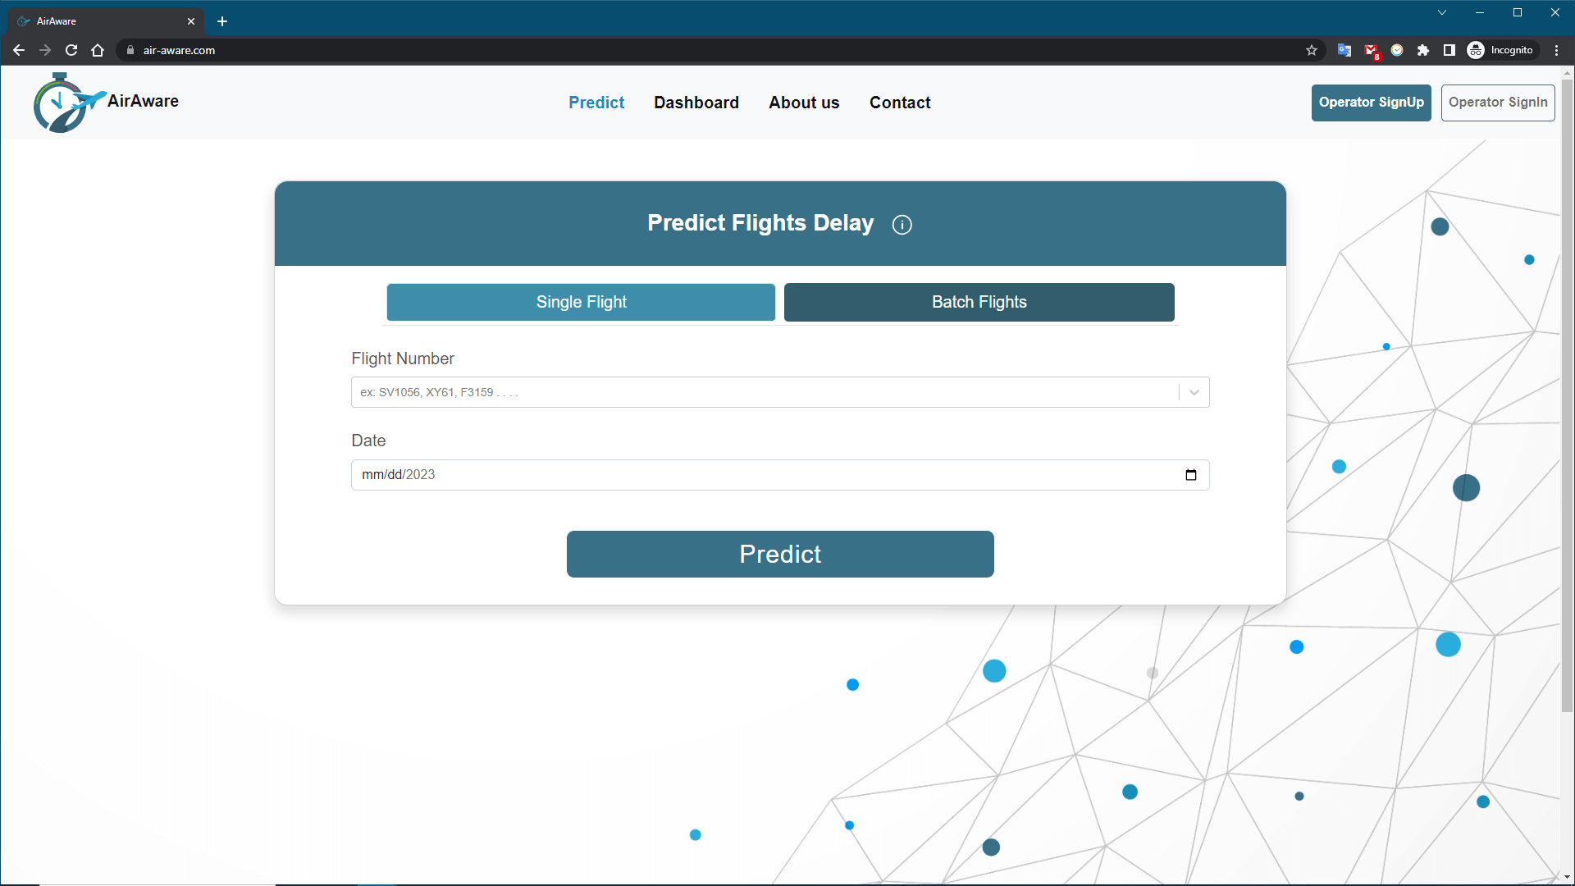Click the Incognito profile indicator

point(1500,50)
